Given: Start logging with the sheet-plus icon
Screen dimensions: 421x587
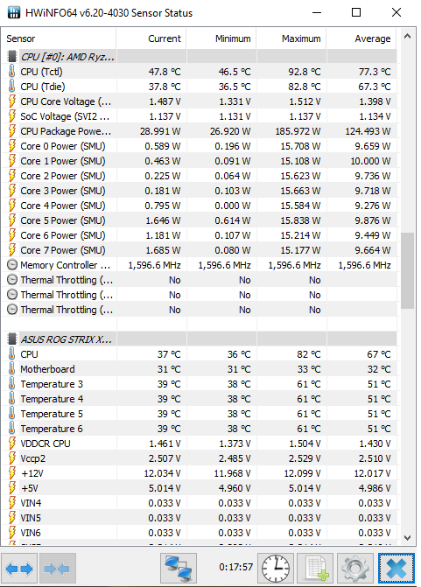Looking at the screenshot, I should [315, 569].
